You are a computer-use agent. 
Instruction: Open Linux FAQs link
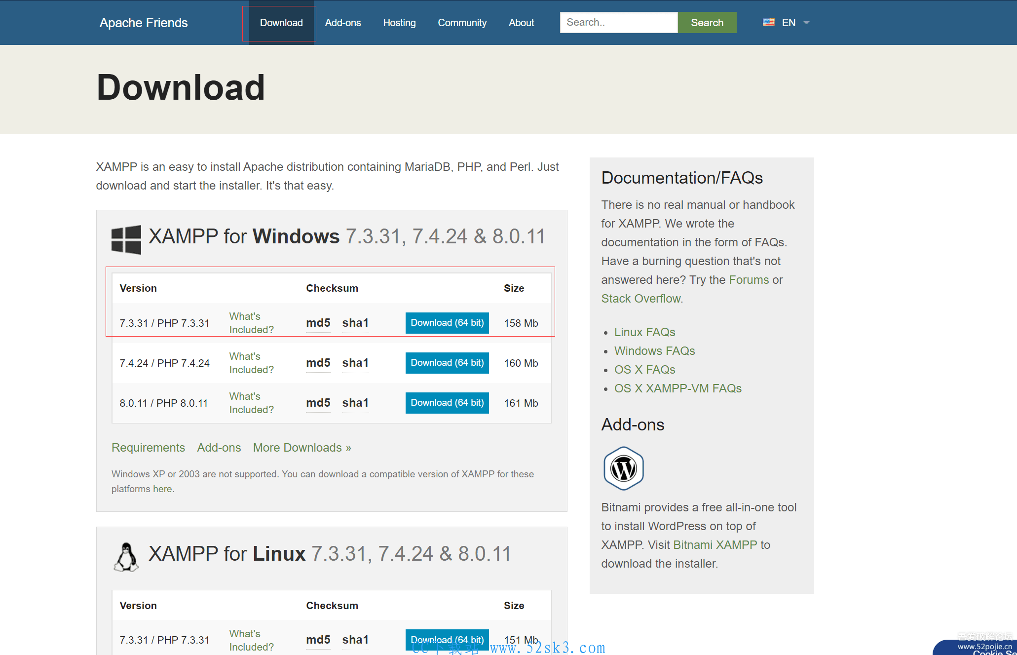644,332
